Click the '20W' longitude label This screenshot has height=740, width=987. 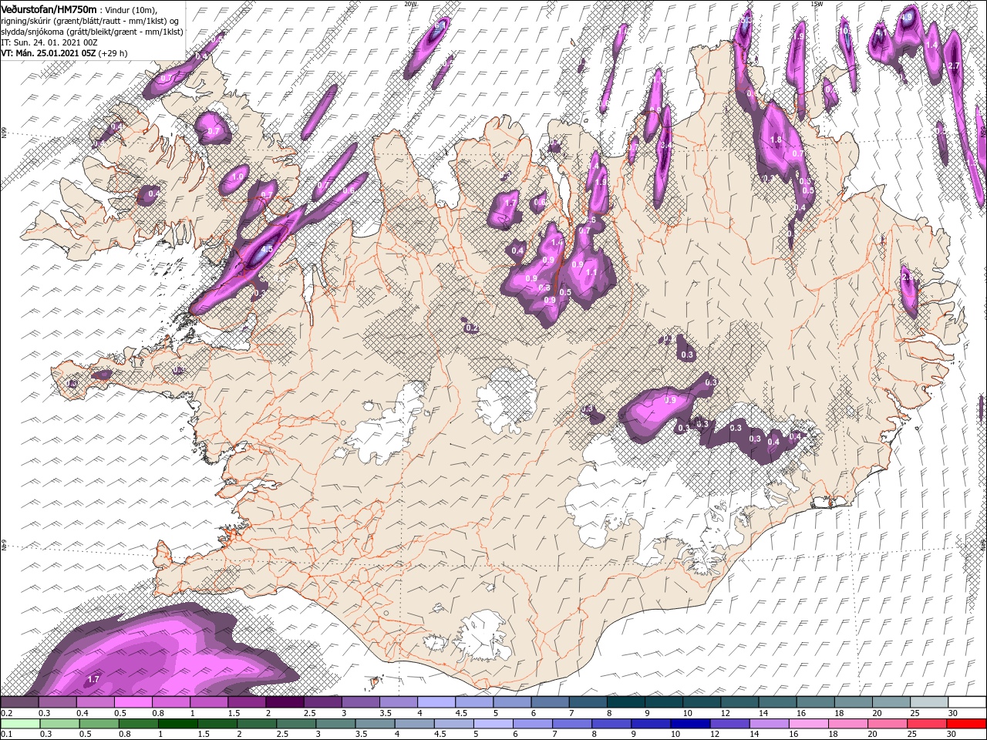coord(410,4)
